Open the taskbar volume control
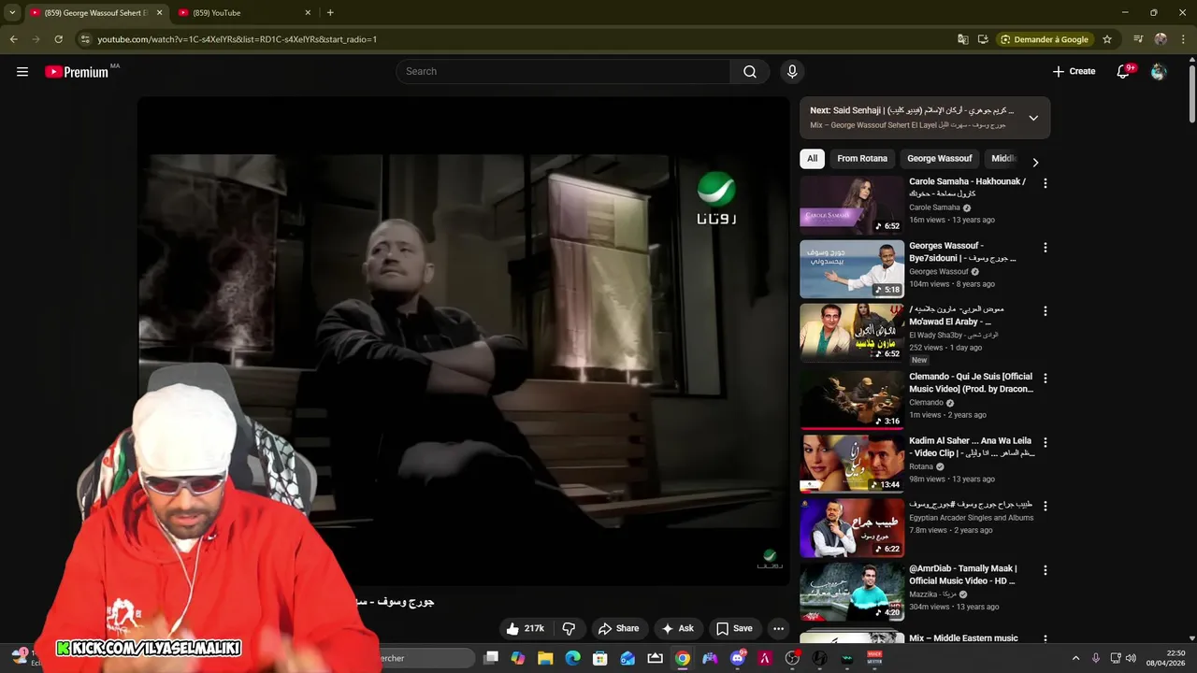1197x673 pixels. 1131,658
